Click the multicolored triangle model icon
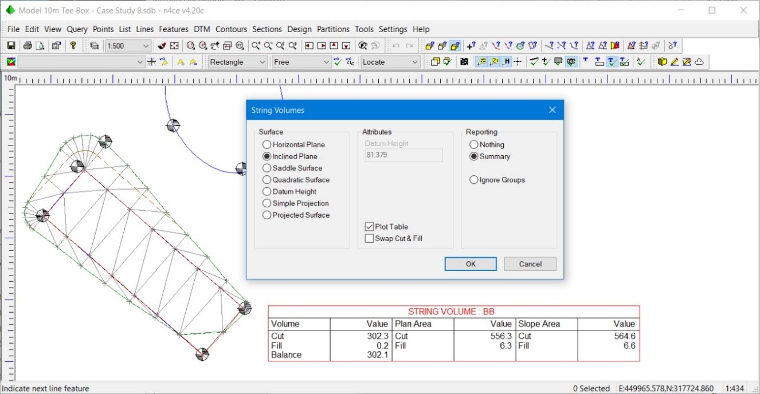760x394 pixels. point(10,62)
